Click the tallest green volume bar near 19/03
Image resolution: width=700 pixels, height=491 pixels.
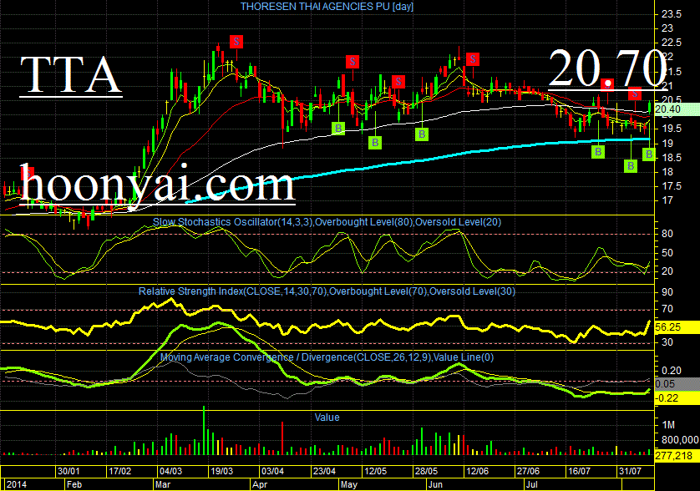pos(204,430)
